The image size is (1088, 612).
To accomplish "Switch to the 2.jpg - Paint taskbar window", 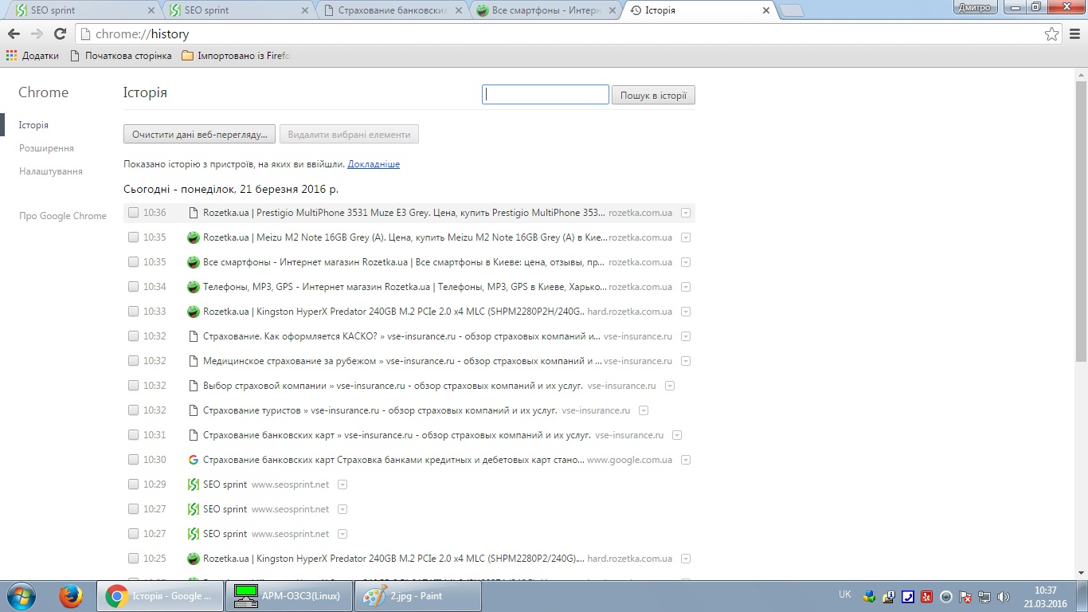I will [x=419, y=596].
